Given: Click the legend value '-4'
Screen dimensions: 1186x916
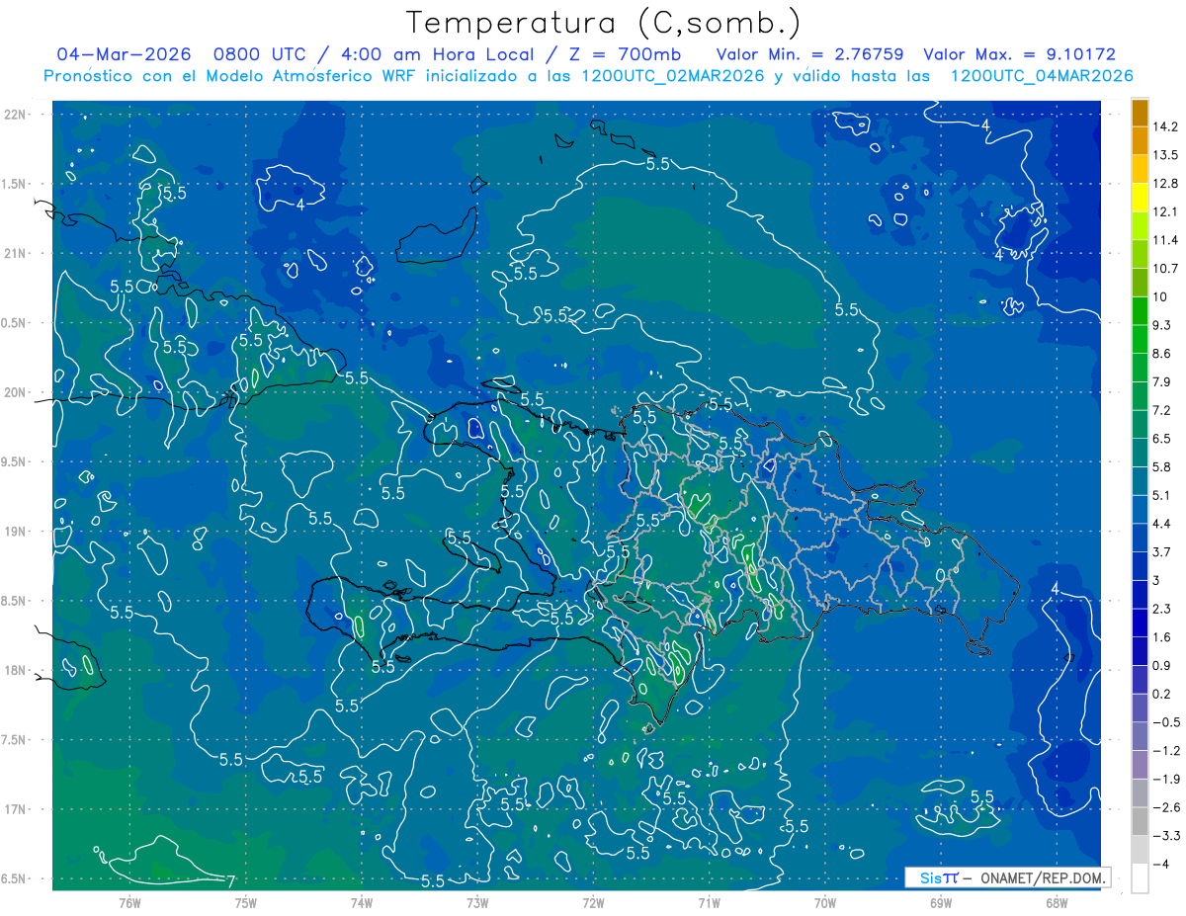Looking at the screenshot, I should coord(1162,865).
